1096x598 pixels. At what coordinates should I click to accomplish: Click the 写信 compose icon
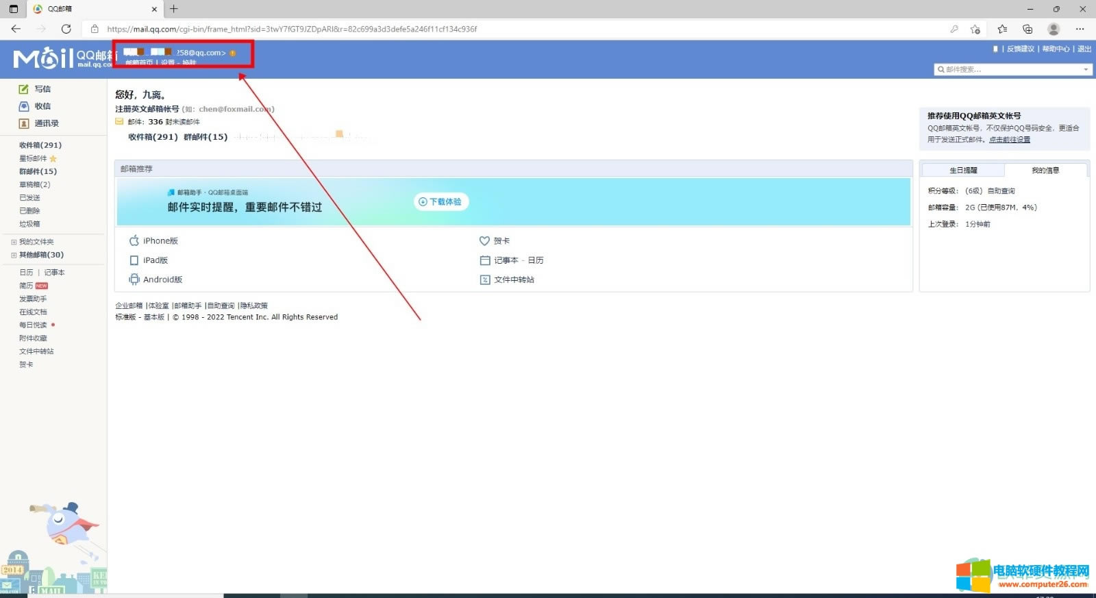tap(24, 89)
